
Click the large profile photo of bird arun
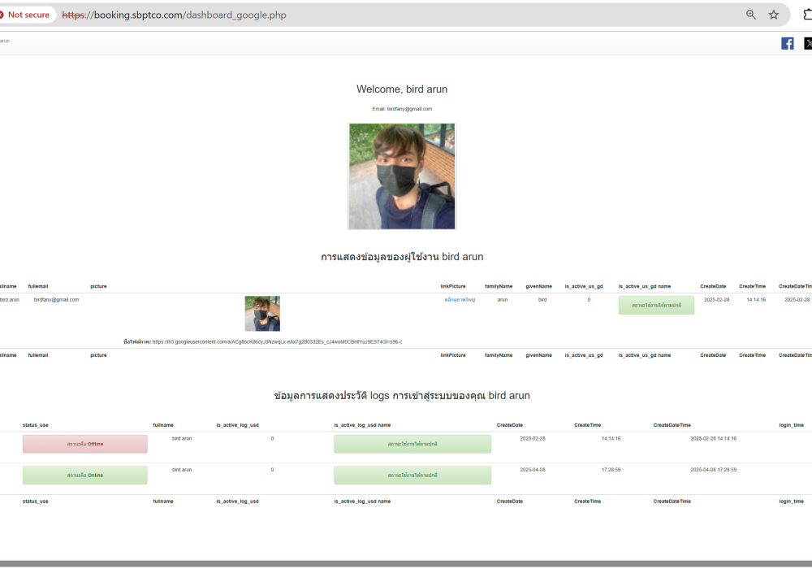[402, 176]
